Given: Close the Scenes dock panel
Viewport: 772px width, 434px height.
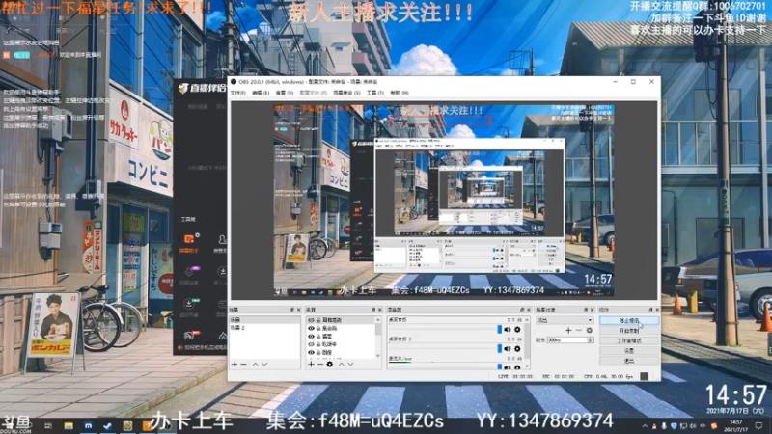Looking at the screenshot, I should click(299, 310).
